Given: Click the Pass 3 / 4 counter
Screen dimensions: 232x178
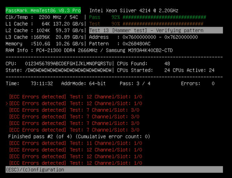Looking at the screenshot, I should (x=135, y=84).
